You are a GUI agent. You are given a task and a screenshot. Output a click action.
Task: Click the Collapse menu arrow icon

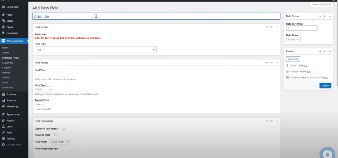(3, 145)
